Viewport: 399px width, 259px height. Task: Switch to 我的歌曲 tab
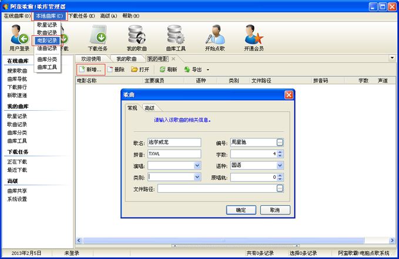126,59
